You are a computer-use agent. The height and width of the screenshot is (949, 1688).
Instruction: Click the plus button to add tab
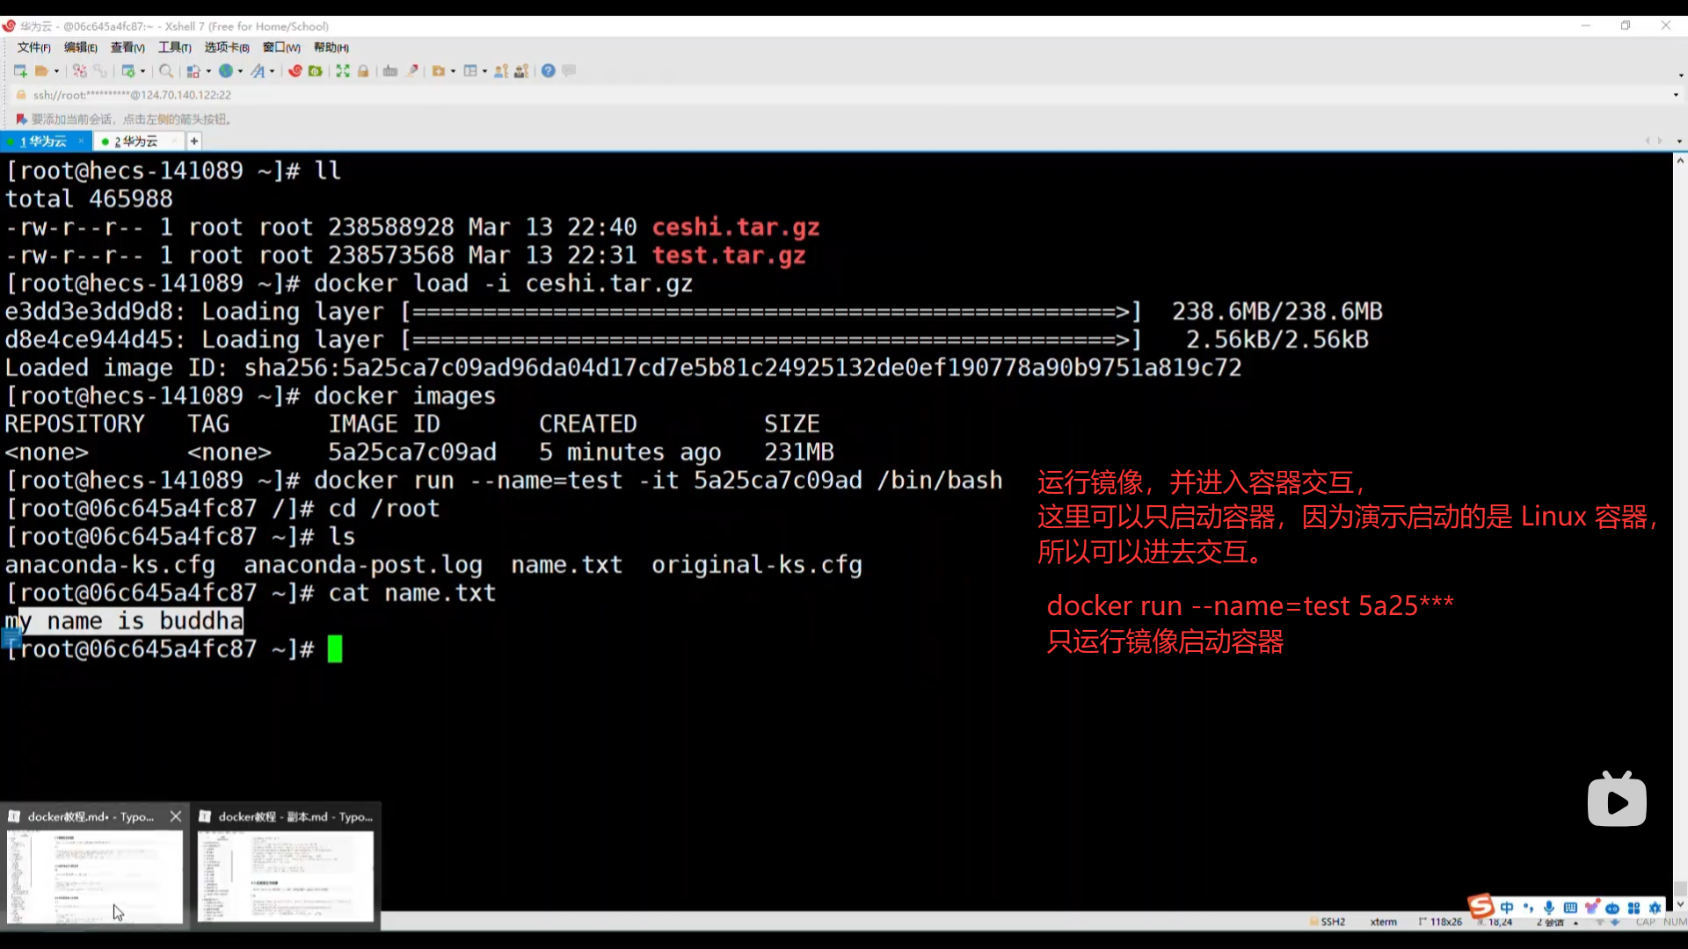[194, 141]
